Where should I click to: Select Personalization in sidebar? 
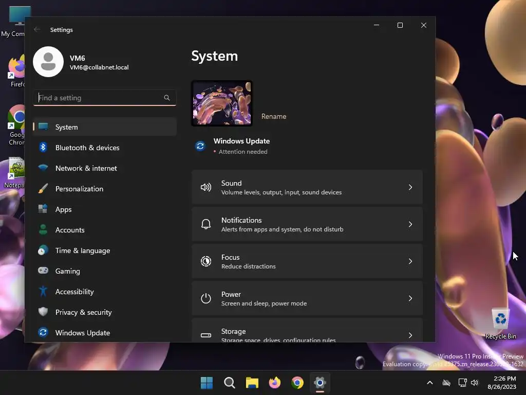pos(105,188)
